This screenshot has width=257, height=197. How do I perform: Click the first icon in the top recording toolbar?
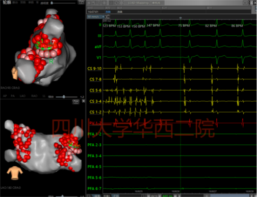point(89,3)
